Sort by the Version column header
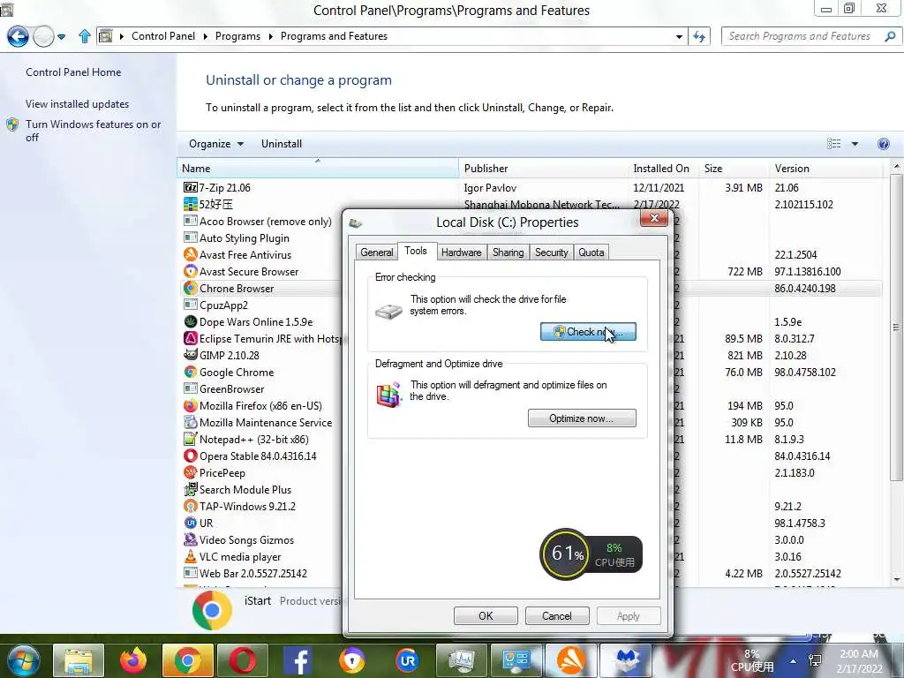 [825, 169]
